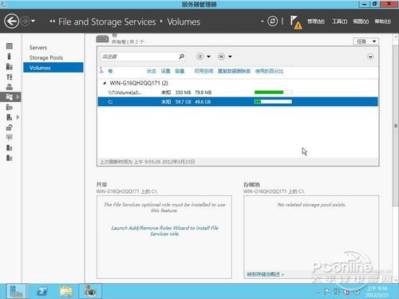The height and width of the screenshot is (299, 399).
Task: Select the C: volume row
Action: tap(238, 101)
